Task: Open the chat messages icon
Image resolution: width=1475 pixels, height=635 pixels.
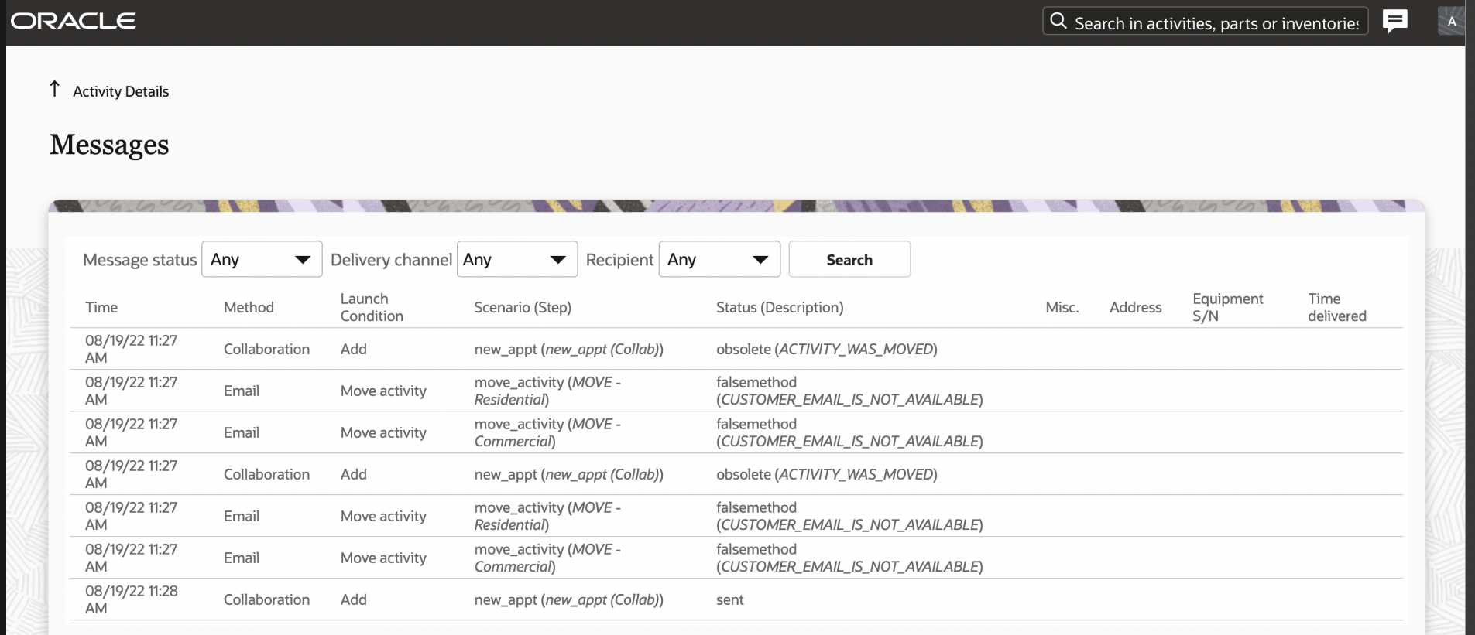Action: tap(1394, 21)
